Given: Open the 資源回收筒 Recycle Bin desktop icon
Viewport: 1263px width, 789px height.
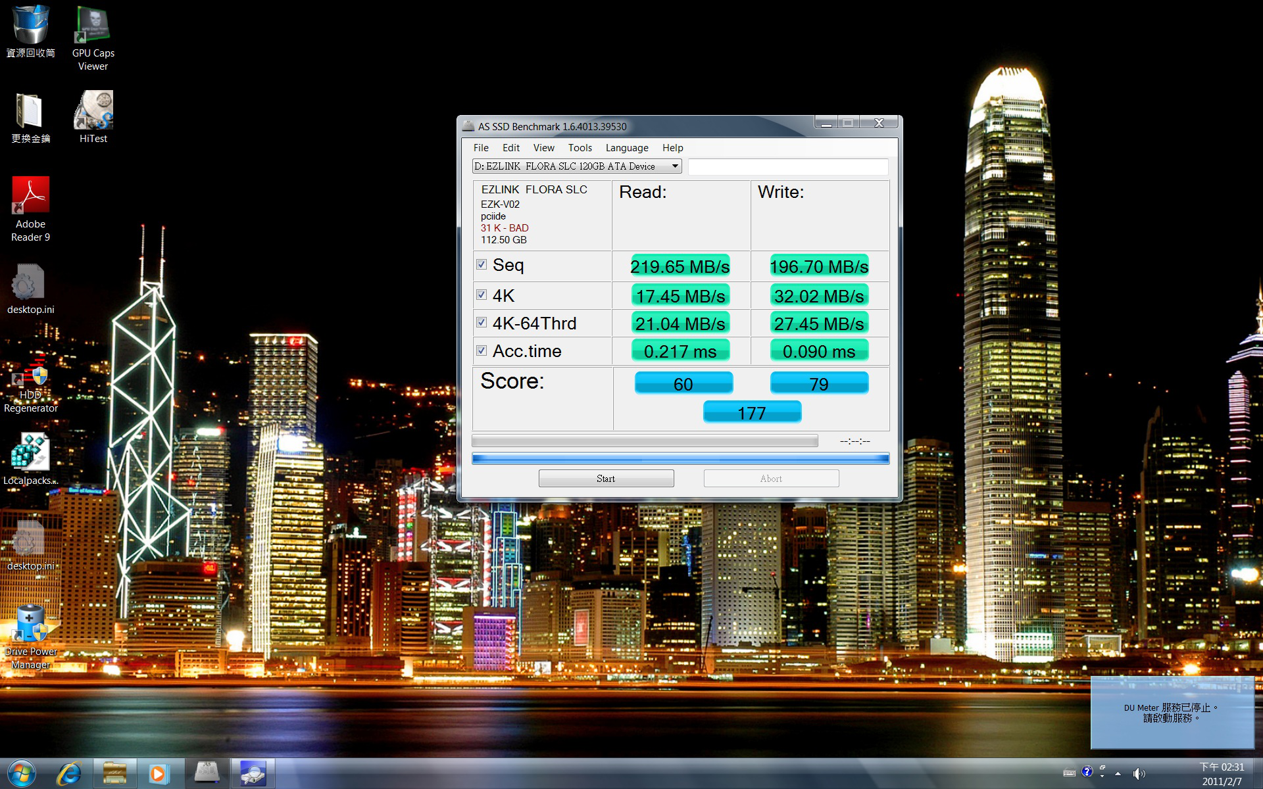Looking at the screenshot, I should pyautogui.click(x=30, y=32).
